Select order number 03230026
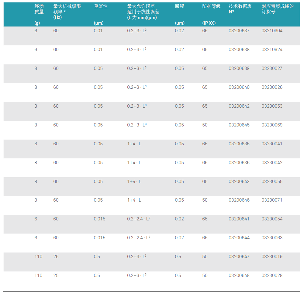Viewport: 304px width, 294px height. click(x=272, y=87)
